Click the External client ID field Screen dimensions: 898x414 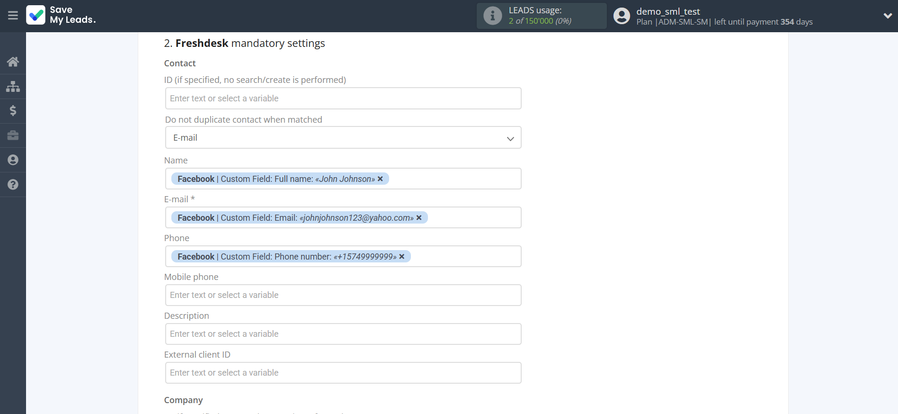point(343,373)
